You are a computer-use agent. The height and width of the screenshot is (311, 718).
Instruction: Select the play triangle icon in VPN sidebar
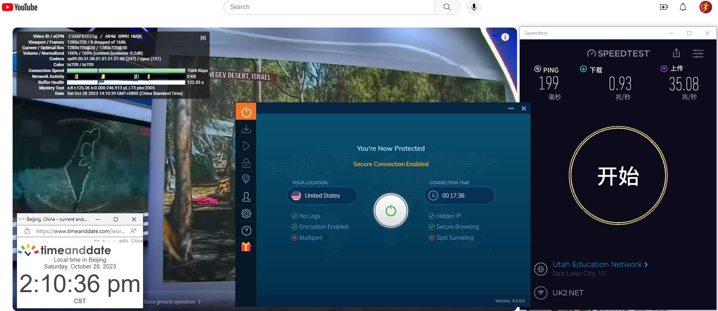(246, 146)
